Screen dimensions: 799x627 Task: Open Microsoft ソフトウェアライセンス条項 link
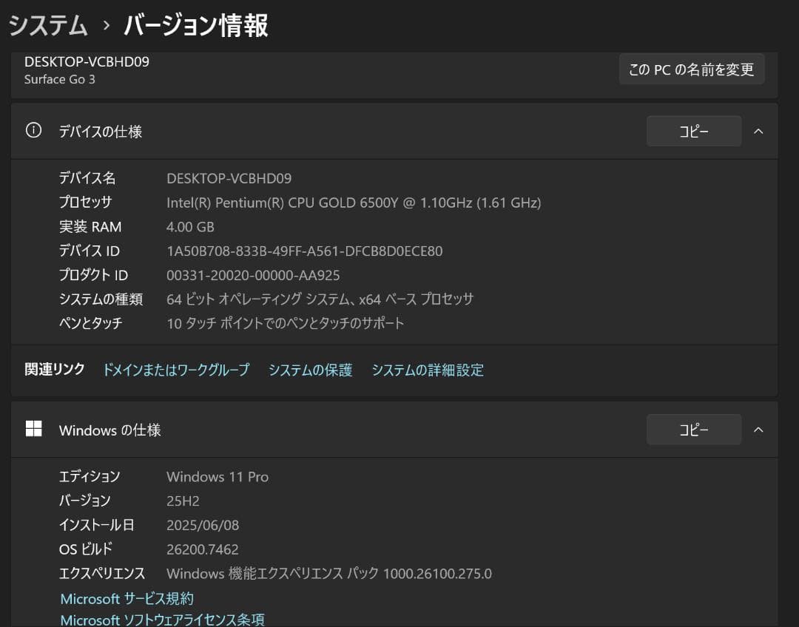coord(163,620)
